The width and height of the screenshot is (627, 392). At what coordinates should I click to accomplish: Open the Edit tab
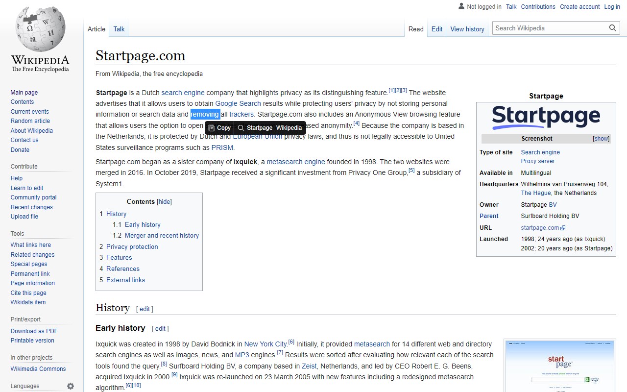click(x=437, y=29)
